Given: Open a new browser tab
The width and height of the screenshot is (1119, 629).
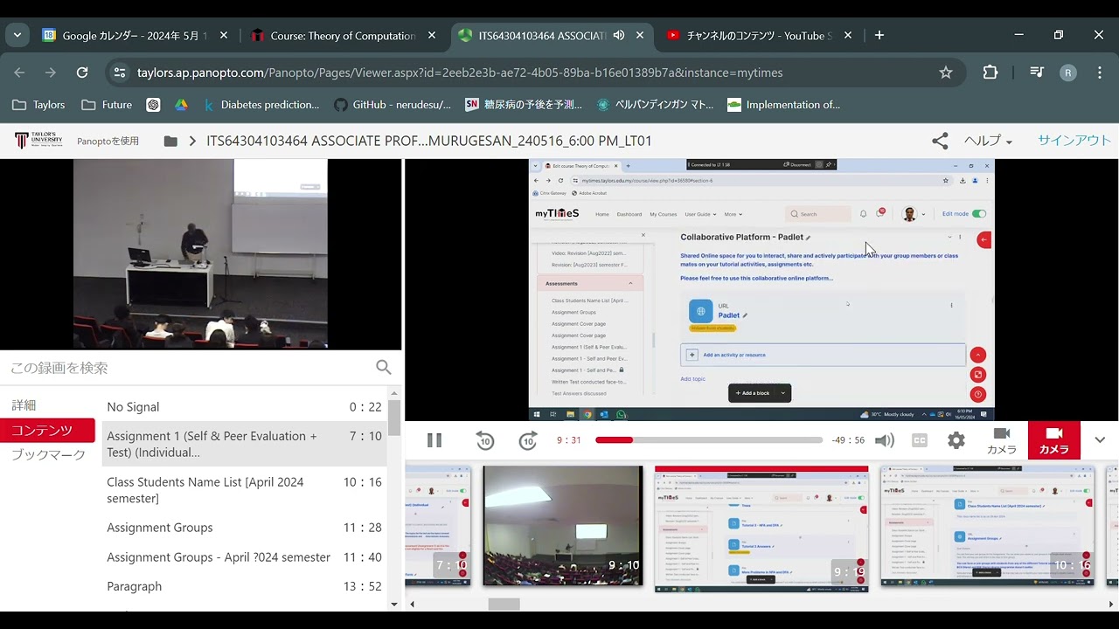Looking at the screenshot, I should tap(879, 36).
